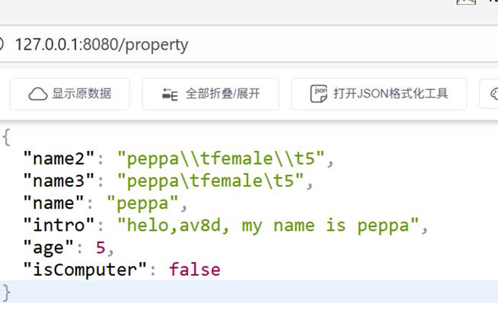Click the value "peppa\\tfemale\\t5"
This screenshot has width=498, height=336.
(221, 158)
